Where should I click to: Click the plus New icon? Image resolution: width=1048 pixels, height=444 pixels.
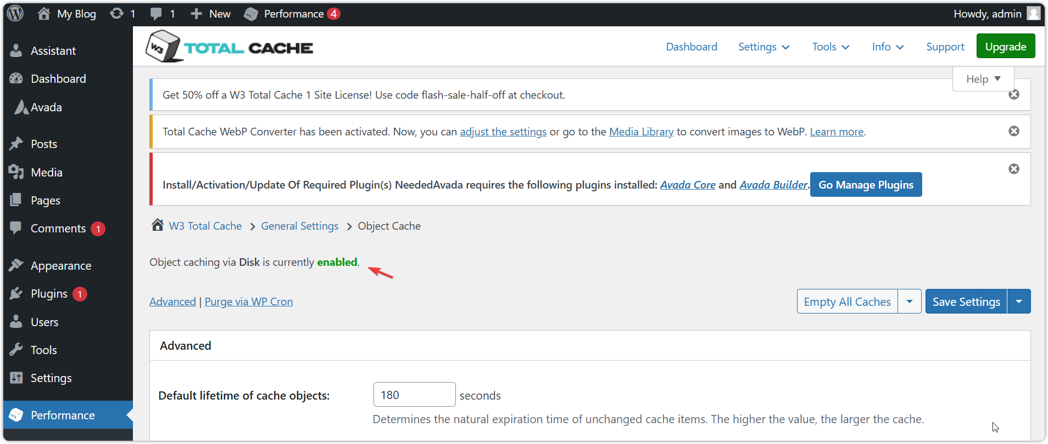click(196, 14)
